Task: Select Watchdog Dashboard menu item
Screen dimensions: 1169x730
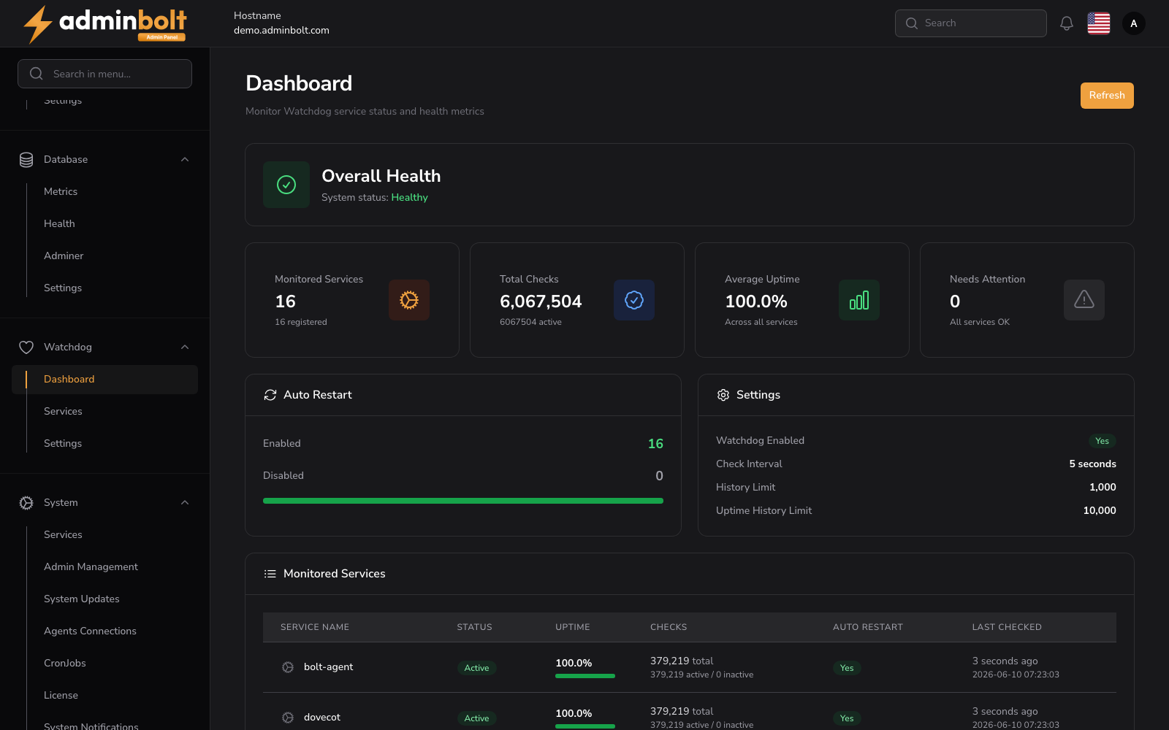Action: click(x=104, y=380)
